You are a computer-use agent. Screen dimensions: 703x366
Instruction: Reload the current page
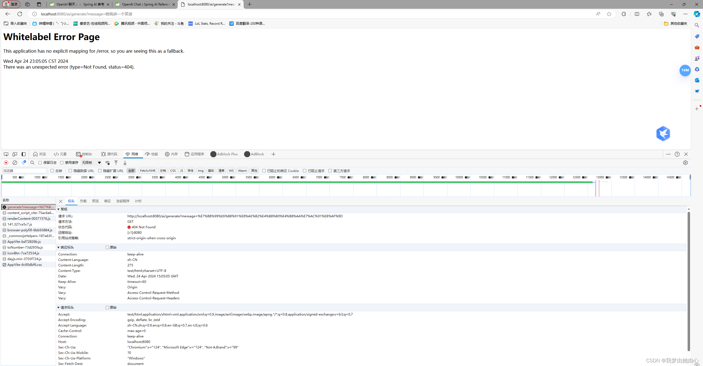tap(20, 14)
